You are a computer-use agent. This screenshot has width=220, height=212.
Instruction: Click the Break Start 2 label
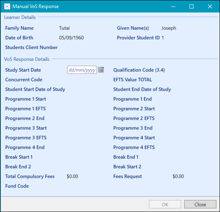coord(127,167)
